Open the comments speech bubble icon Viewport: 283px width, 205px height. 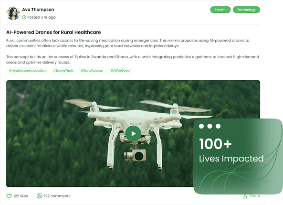point(39,196)
